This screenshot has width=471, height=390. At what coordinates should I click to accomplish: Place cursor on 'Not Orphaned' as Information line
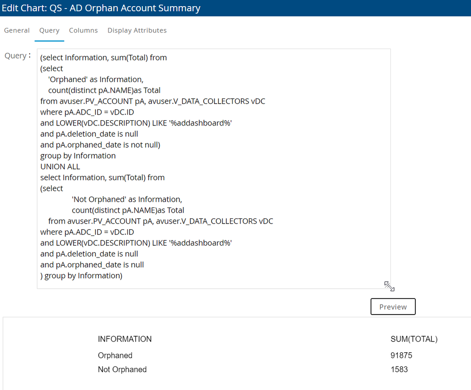click(126, 199)
